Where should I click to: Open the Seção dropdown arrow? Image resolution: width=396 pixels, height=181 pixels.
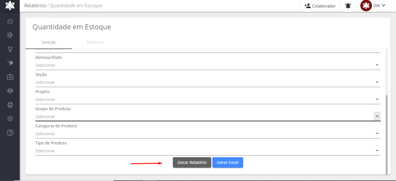click(x=377, y=82)
